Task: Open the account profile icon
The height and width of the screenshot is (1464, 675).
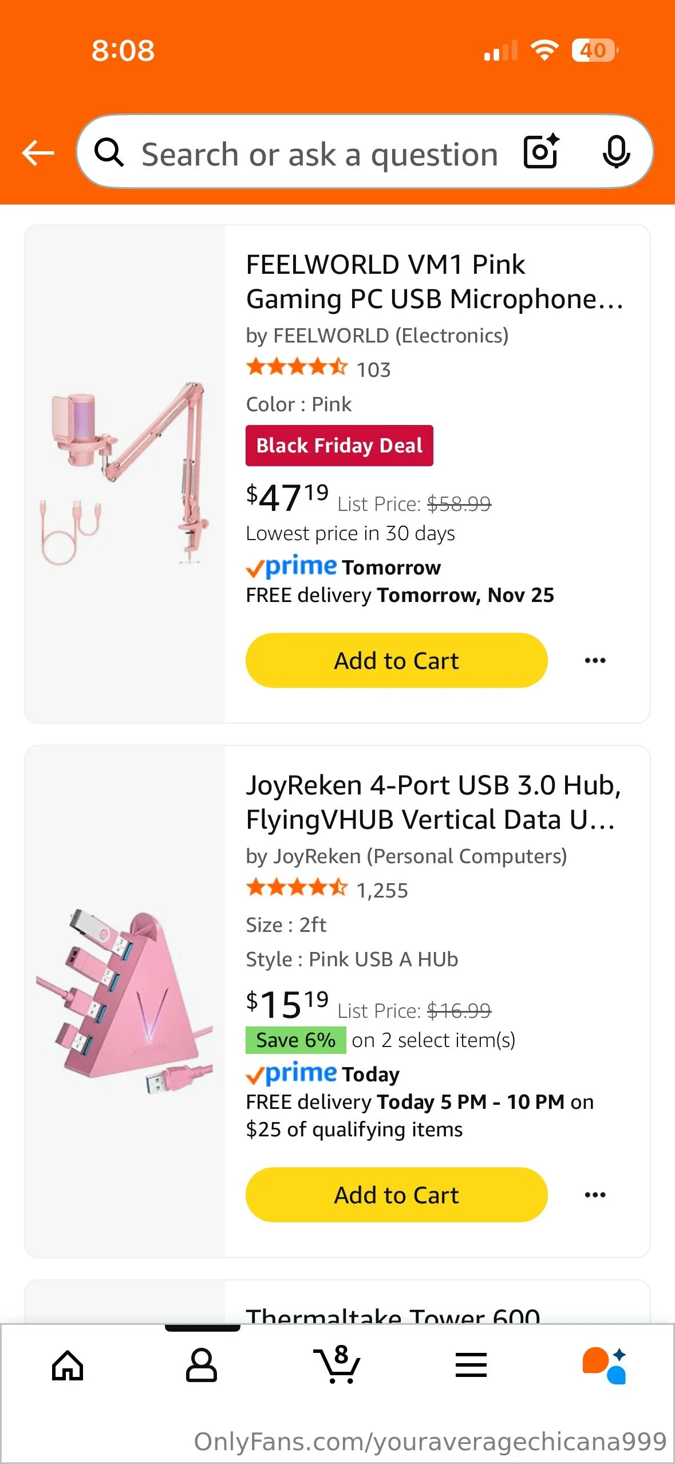Action: pos(202,1366)
